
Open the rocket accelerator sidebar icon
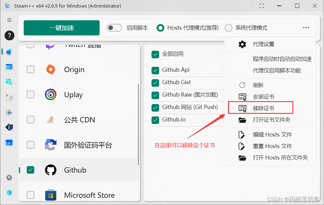[9, 51]
